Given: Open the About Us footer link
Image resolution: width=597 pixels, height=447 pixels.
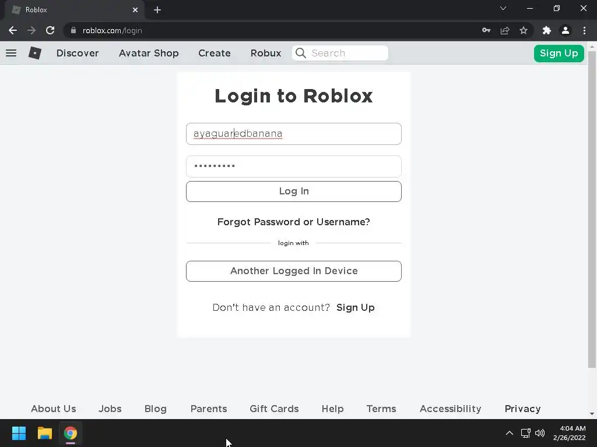Looking at the screenshot, I should [53, 409].
